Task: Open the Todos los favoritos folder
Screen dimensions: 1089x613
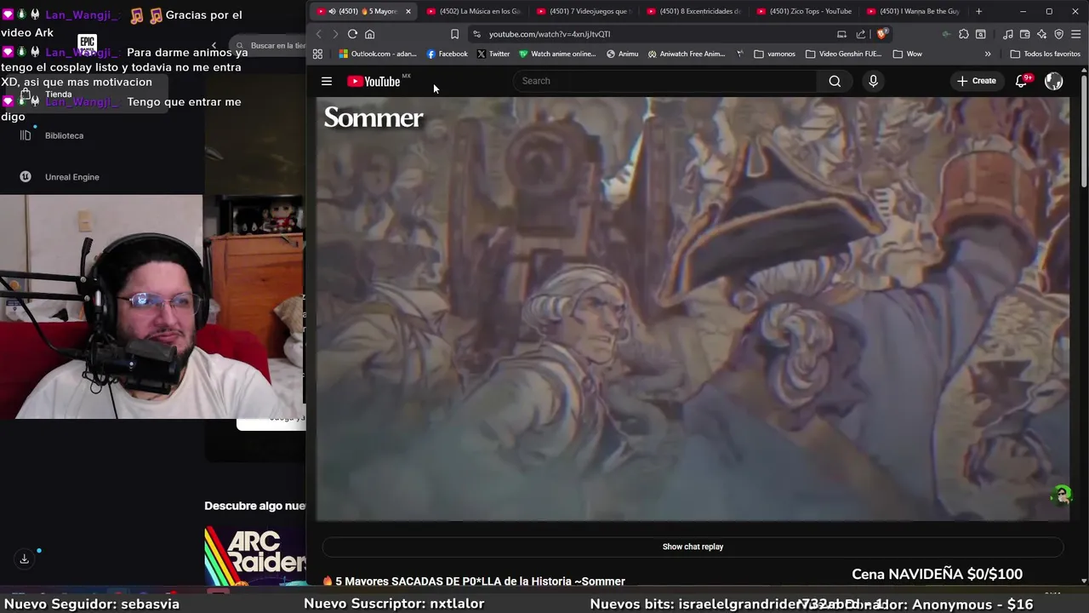Action: (x=1045, y=54)
